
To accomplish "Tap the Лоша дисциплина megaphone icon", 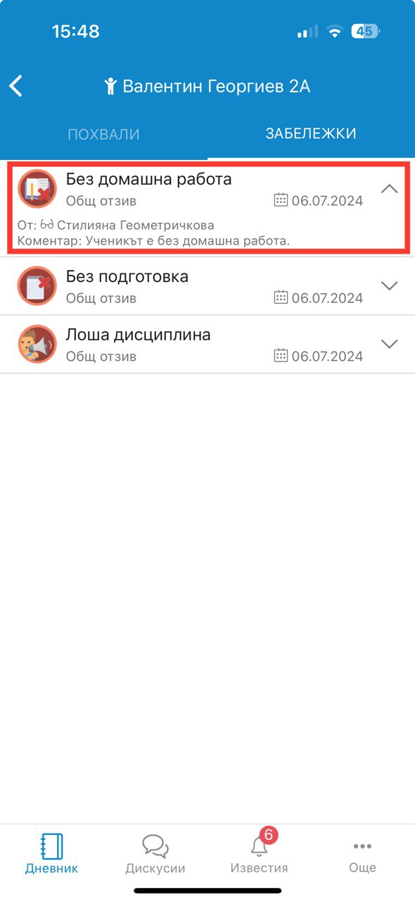I will pos(37,344).
